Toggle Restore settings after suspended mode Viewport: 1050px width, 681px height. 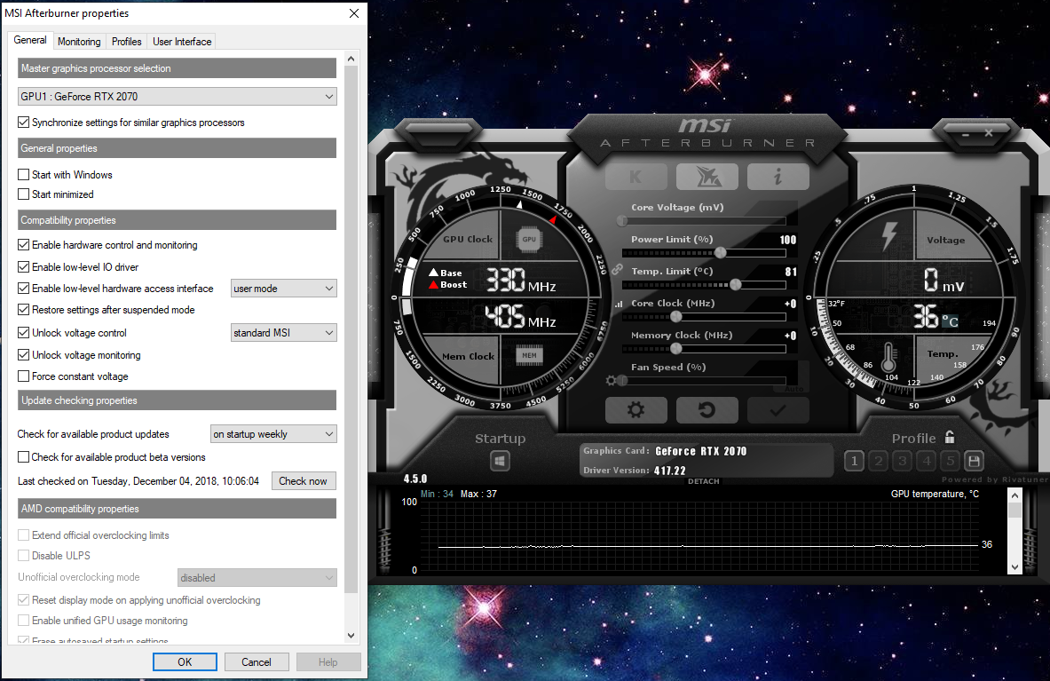coord(23,309)
